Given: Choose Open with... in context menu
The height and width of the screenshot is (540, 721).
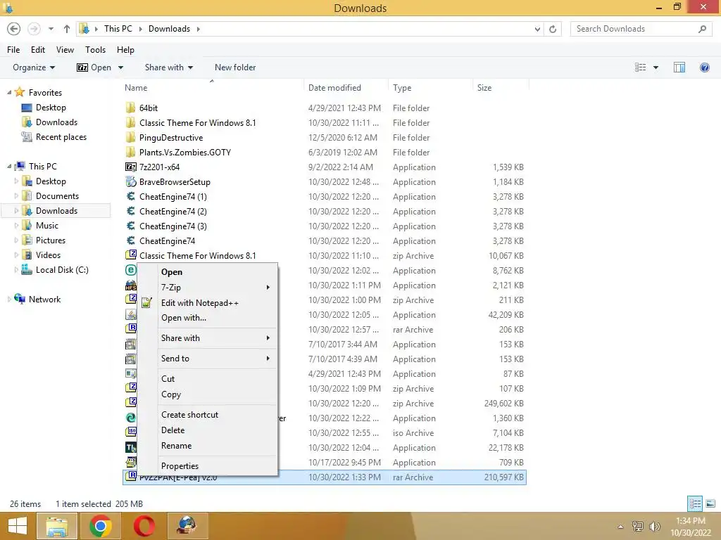Looking at the screenshot, I should (x=184, y=318).
